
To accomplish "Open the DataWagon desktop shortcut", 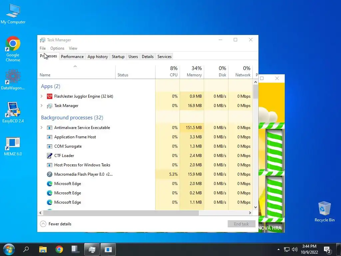I will [x=13, y=80].
